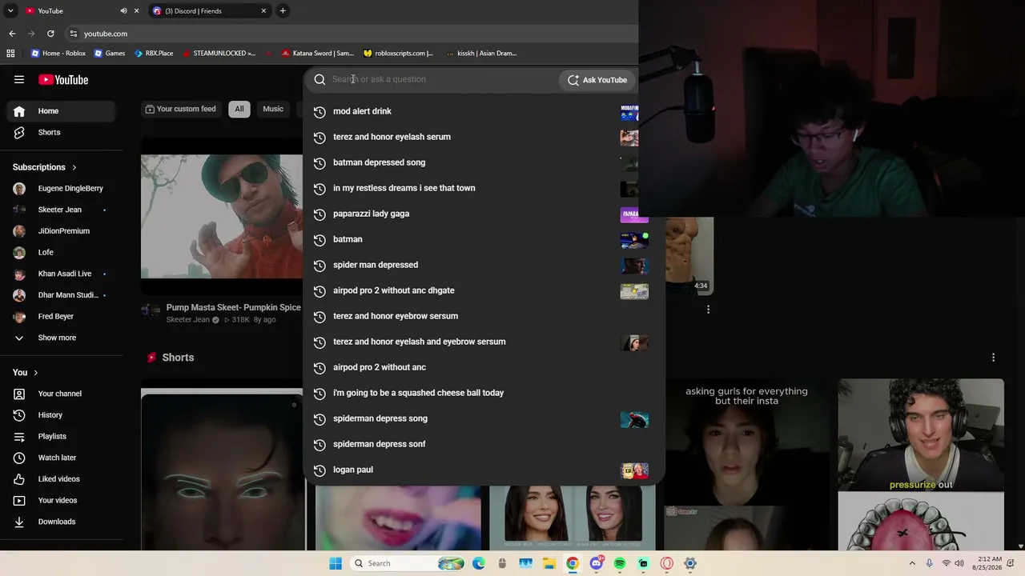1025x576 pixels.
Task: Expand the Subscriptions section
Action: pyautogui.click(x=45, y=167)
